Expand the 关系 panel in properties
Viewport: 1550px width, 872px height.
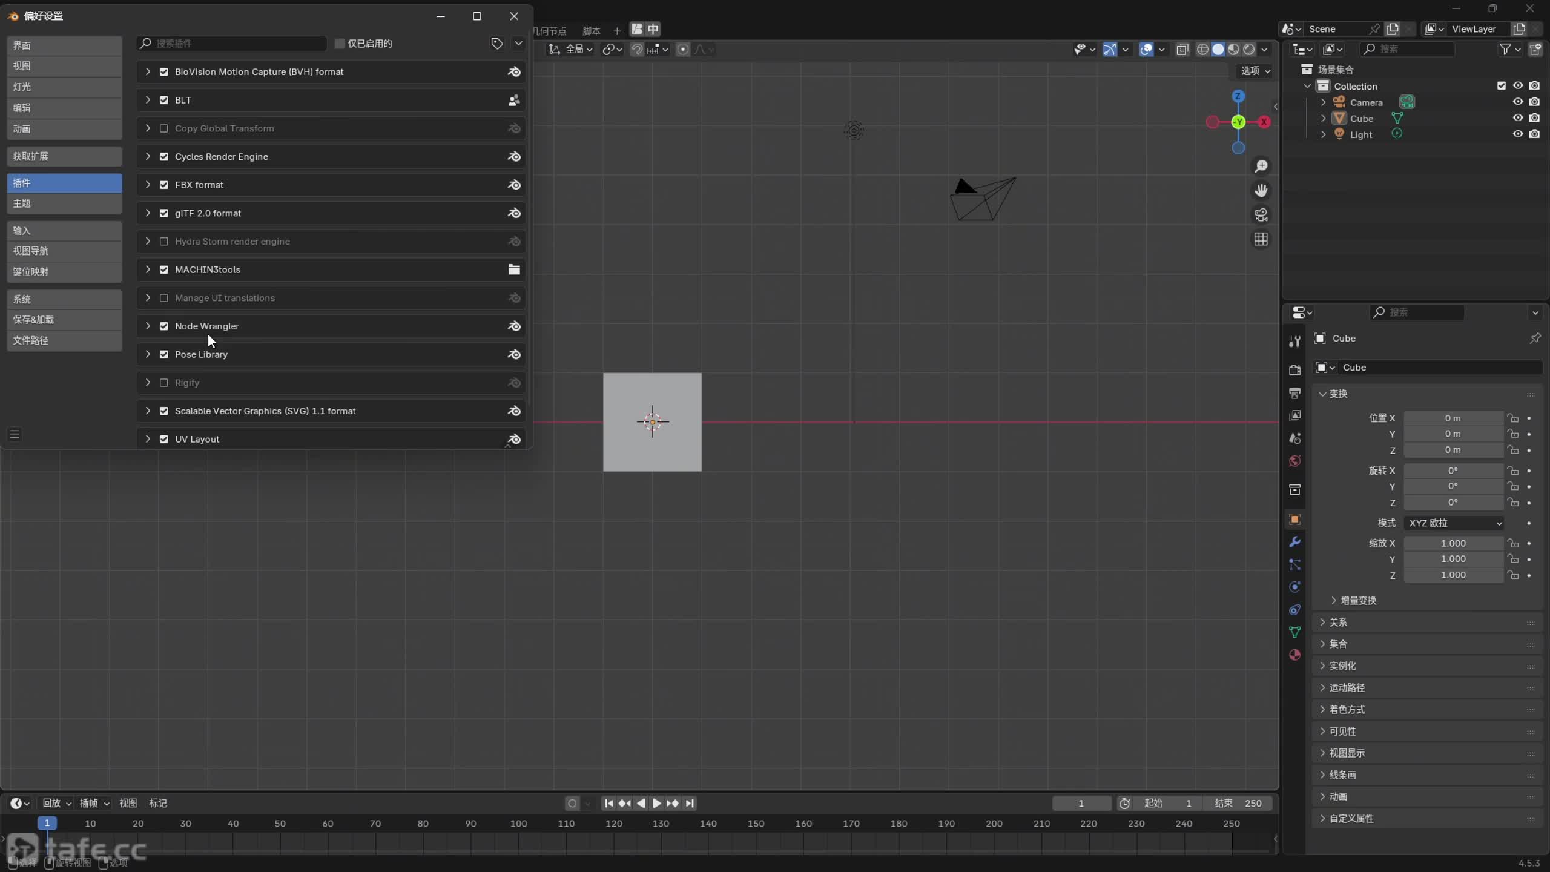click(1337, 622)
